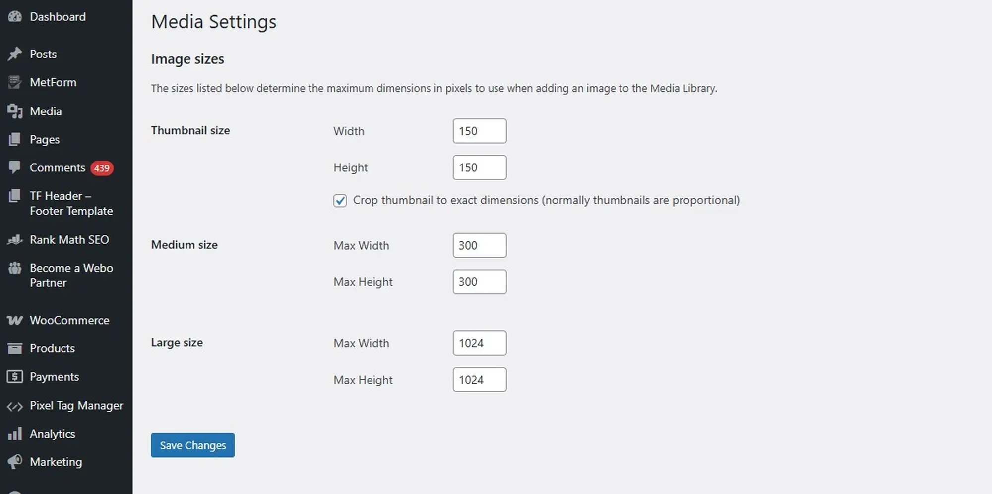Click the Media library icon

pyautogui.click(x=15, y=111)
